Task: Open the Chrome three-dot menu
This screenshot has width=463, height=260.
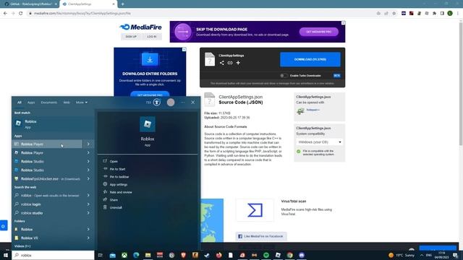Action: point(458,13)
